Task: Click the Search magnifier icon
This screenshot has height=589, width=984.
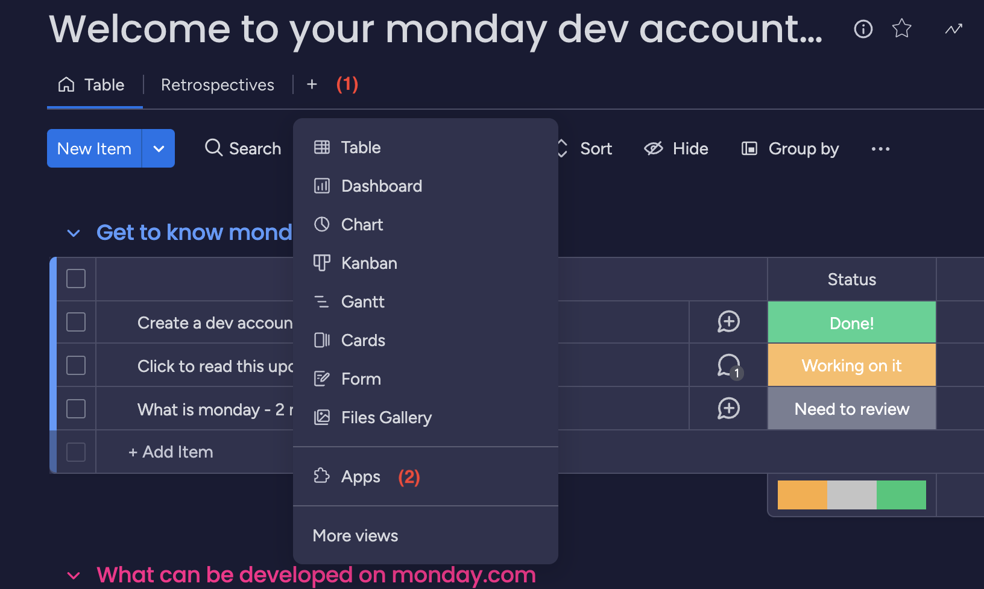Action: click(213, 148)
